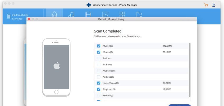The height and width of the screenshot is (106, 224).
Task: Open the file Explorer tab icon
Action: [139, 15]
